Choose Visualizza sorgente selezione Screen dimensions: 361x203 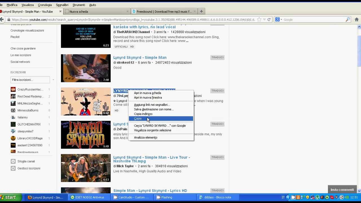[x=161, y=130]
